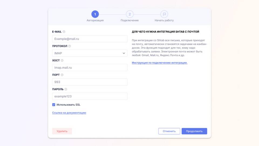Click the help icon beside ПРОТОКОЛ label

pyautogui.click(x=70, y=46)
